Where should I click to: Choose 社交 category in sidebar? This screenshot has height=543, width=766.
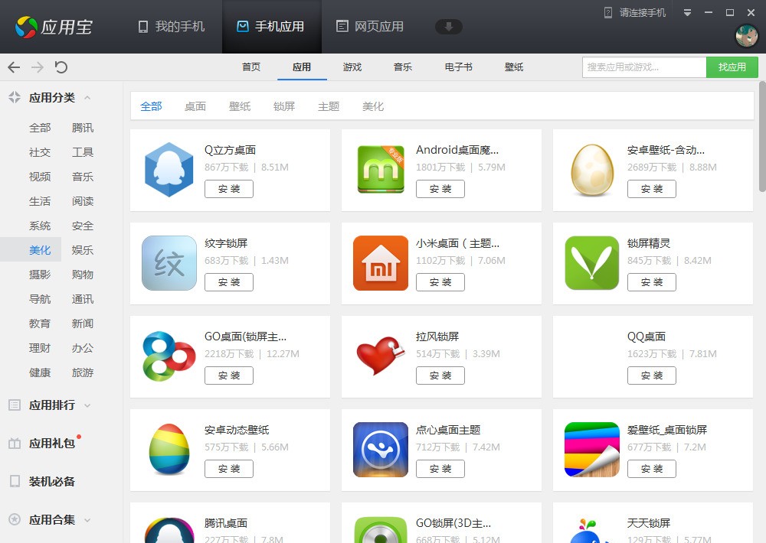[x=40, y=152]
